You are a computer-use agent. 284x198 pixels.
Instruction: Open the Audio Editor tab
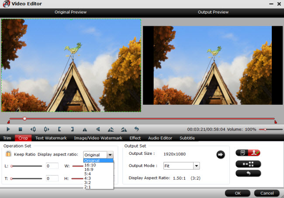[160, 138]
